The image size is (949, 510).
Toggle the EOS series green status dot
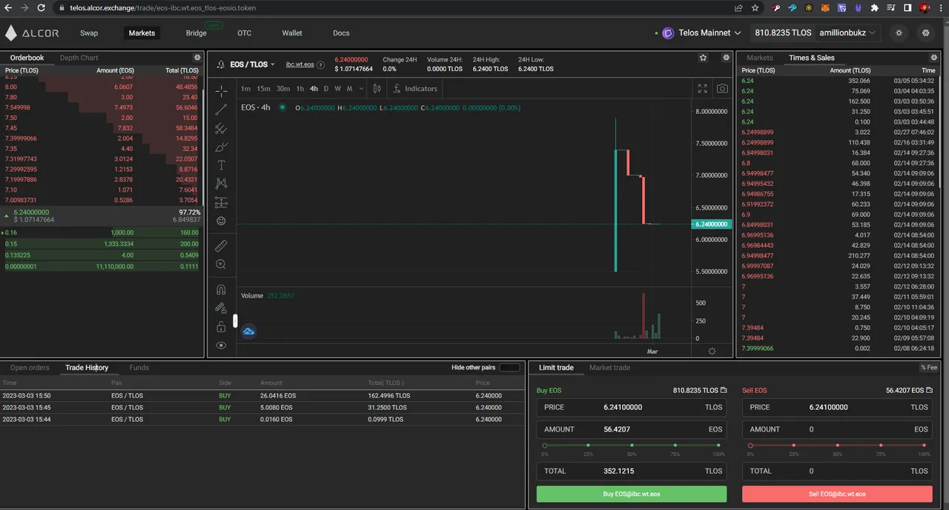(282, 107)
